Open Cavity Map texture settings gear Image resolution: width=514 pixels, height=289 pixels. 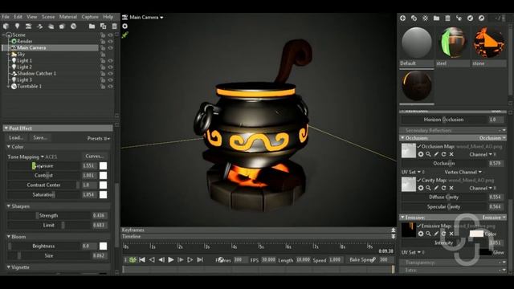point(421,188)
